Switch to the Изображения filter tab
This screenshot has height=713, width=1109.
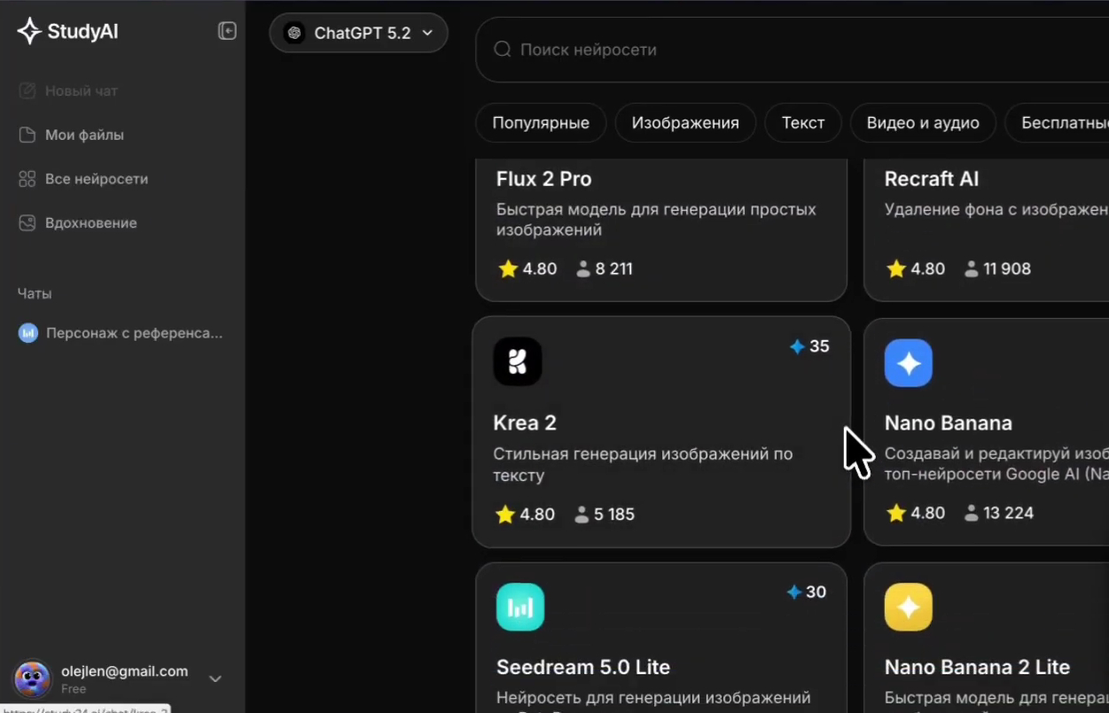pos(685,123)
